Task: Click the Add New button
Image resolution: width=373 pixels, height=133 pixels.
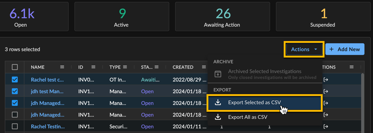Action: pos(345,49)
